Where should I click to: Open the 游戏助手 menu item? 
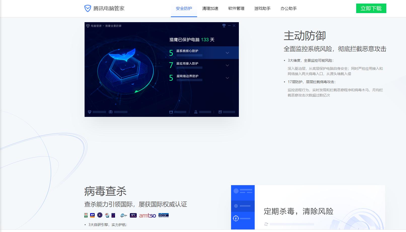click(x=262, y=8)
